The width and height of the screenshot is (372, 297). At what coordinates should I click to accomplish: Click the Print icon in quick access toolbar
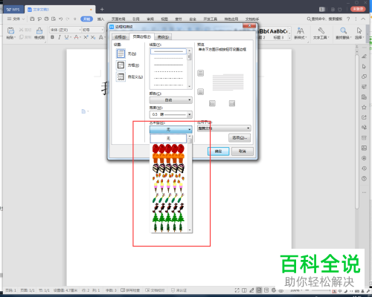coord(46,19)
